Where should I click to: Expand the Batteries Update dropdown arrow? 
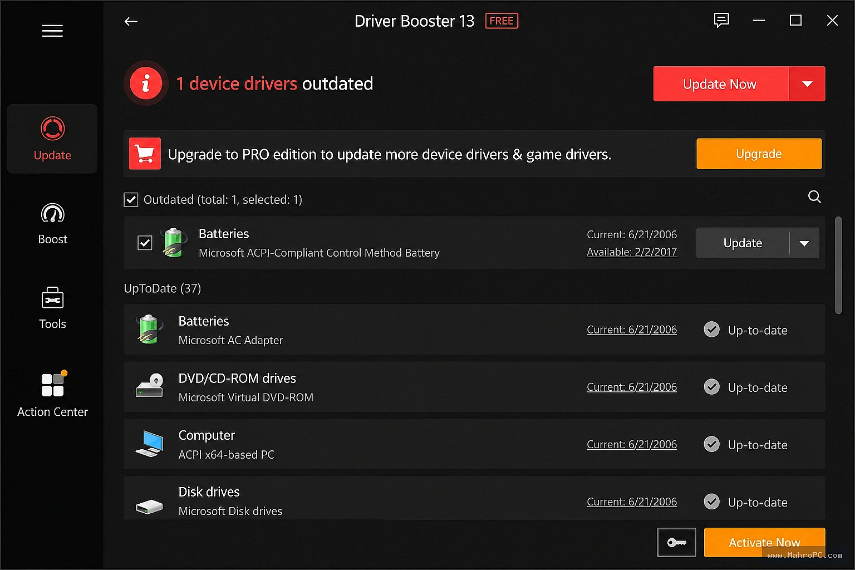pyautogui.click(x=804, y=243)
